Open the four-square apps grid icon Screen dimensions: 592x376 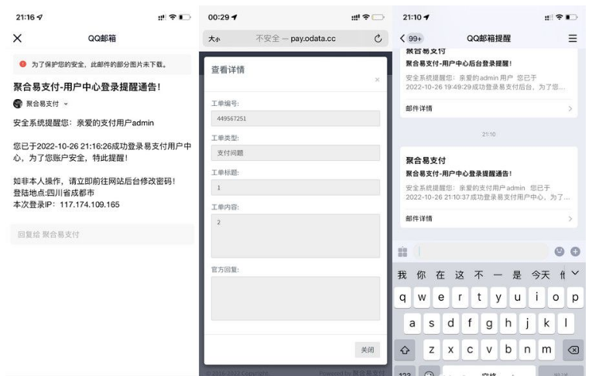pyautogui.click(x=403, y=251)
